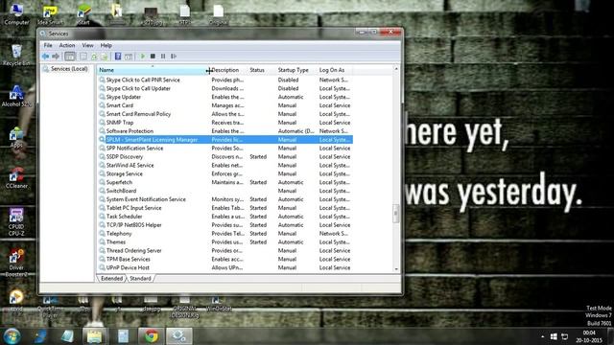
Task: Click the gear icon beside Themes
Action: [x=102, y=242]
